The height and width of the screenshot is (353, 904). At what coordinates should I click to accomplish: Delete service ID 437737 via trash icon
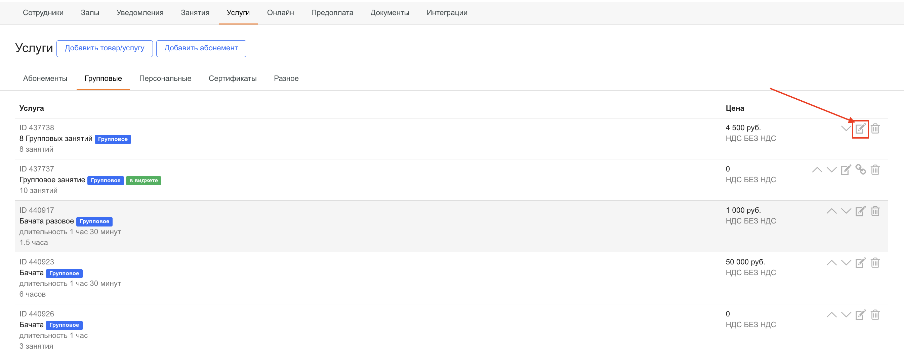[875, 170]
